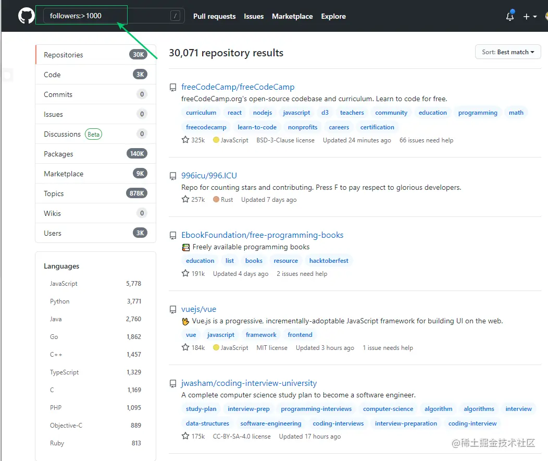Screen dimensions: 548x461
Task: Select the Topics result filter
Action: pyautogui.click(x=95, y=193)
